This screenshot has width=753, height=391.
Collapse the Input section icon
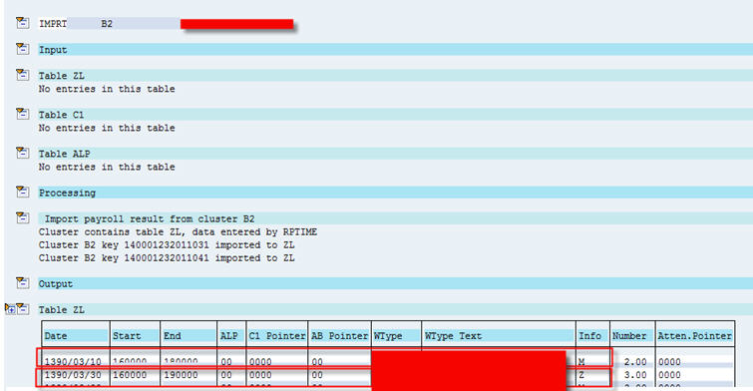23,49
